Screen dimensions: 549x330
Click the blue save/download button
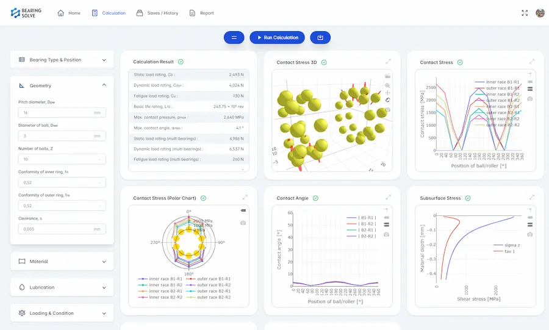(320, 37)
